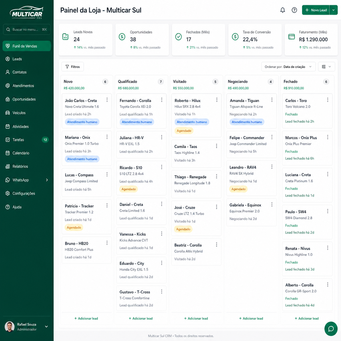Click the Multicar Sul logo
This screenshot has width=341, height=341.
tap(27, 13)
